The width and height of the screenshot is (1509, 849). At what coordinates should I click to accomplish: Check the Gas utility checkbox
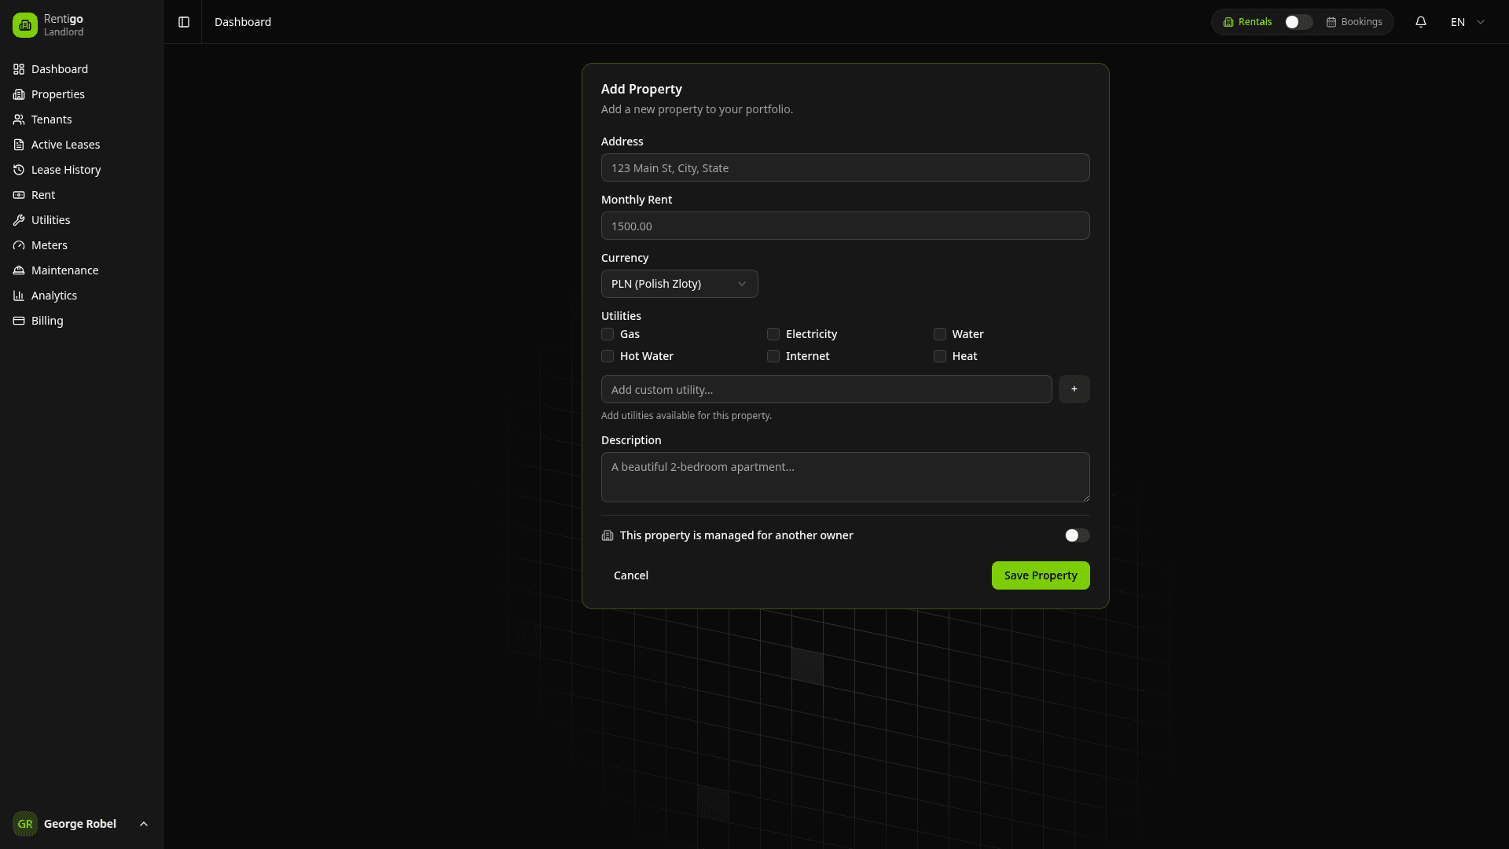pyautogui.click(x=607, y=334)
